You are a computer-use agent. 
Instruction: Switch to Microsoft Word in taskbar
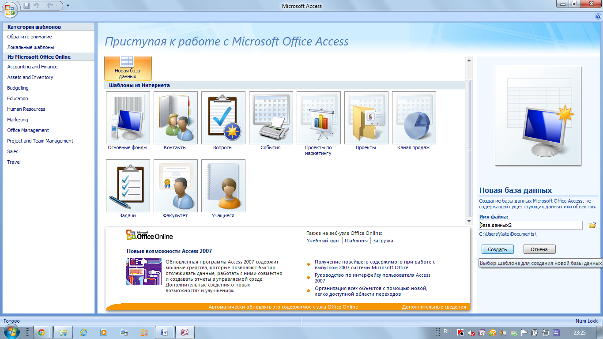point(165,332)
